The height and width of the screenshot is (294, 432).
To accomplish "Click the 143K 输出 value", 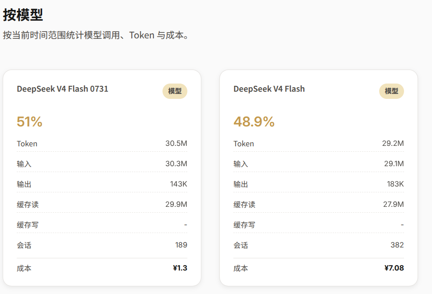I will click(x=178, y=184).
